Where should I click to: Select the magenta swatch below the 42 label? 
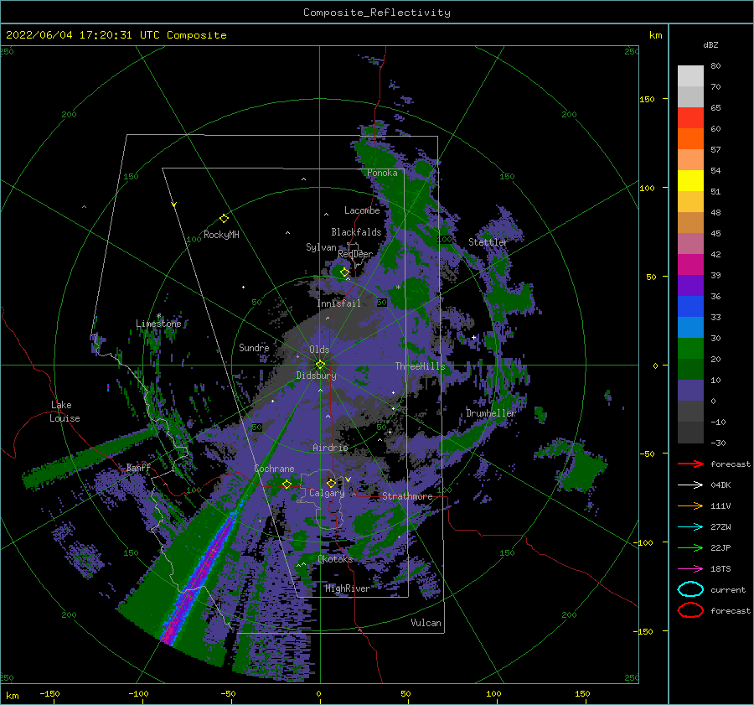690,265
